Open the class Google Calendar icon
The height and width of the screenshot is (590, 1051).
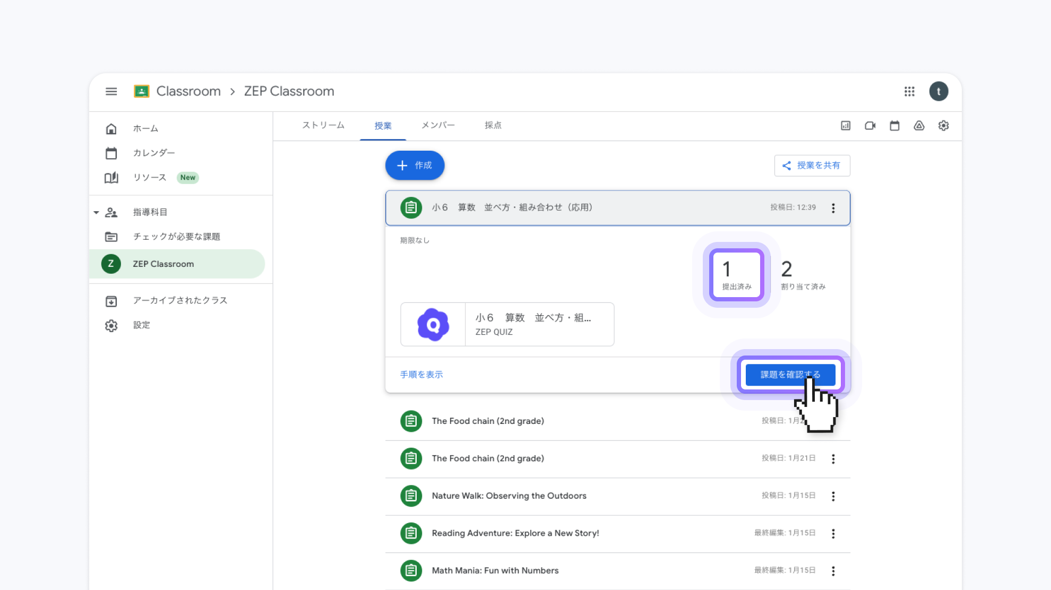pyautogui.click(x=894, y=126)
